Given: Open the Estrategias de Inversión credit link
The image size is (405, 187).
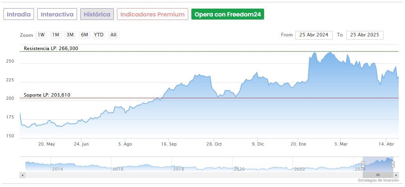Looking at the screenshot, I should (x=377, y=180).
